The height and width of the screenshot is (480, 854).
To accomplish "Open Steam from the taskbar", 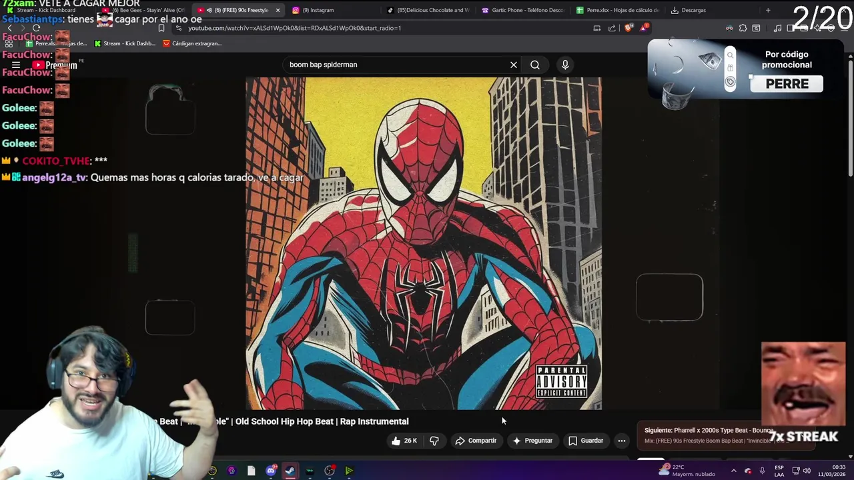I will click(290, 471).
